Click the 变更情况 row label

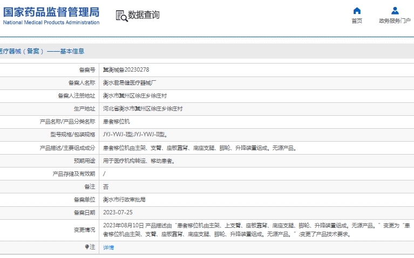(85, 230)
